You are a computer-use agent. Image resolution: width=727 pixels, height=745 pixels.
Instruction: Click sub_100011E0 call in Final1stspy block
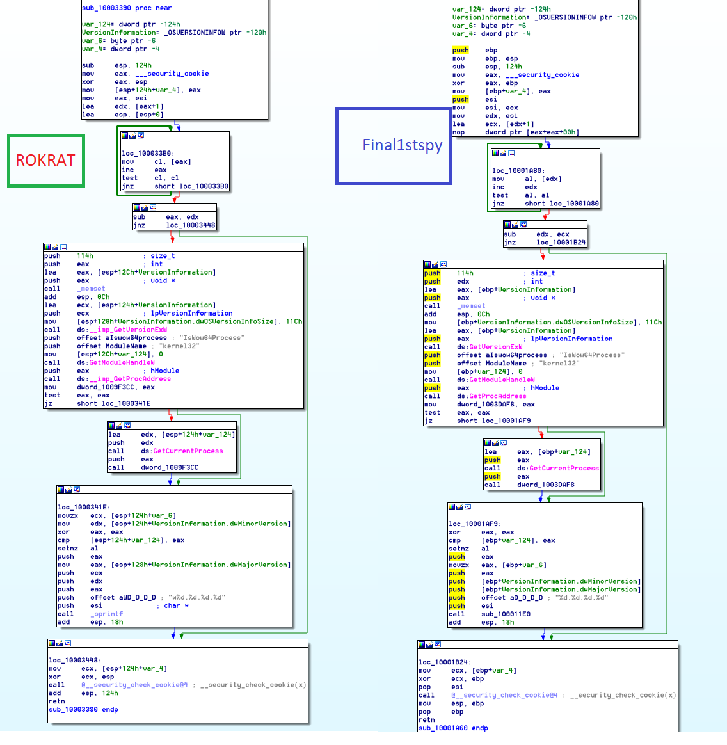pyautogui.click(x=506, y=614)
